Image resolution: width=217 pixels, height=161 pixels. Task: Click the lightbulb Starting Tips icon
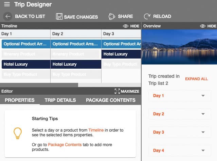pos(17,133)
